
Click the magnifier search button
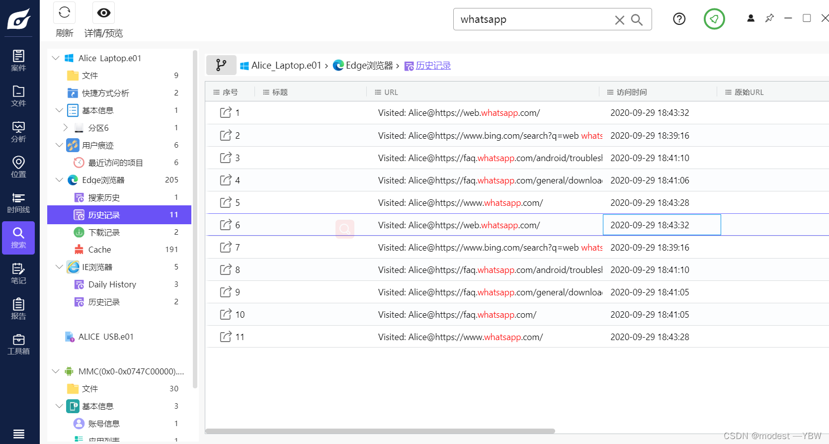pyautogui.click(x=637, y=20)
